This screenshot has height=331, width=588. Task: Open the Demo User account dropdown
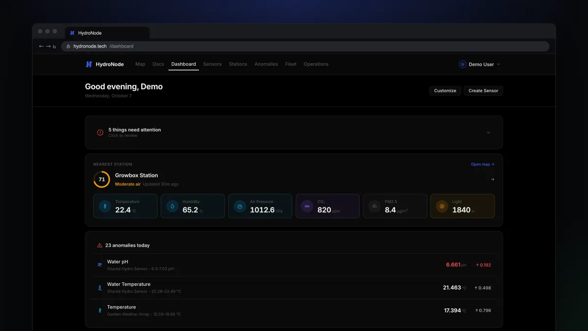(480, 64)
